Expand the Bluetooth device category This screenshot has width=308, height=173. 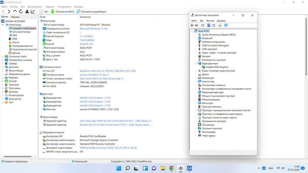[x=196, y=38]
